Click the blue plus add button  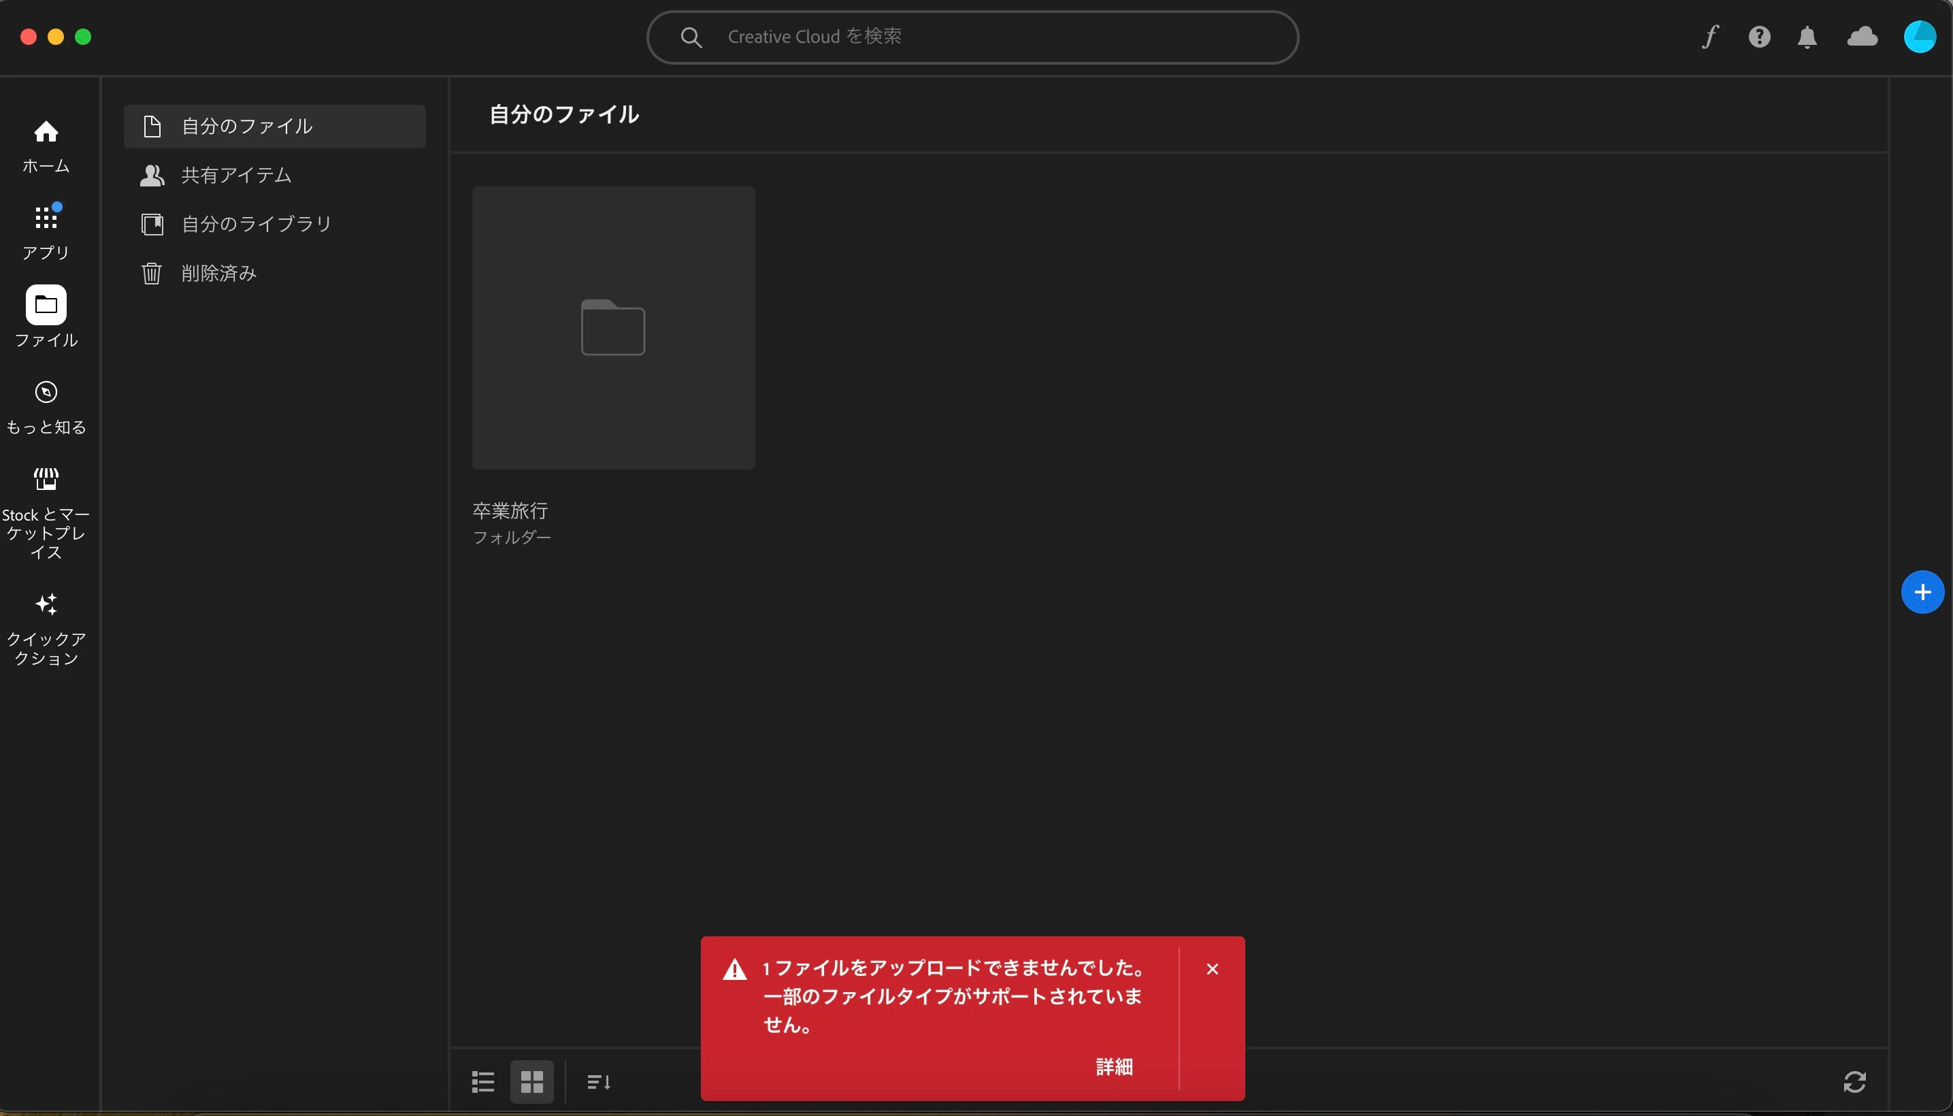[x=1922, y=592]
